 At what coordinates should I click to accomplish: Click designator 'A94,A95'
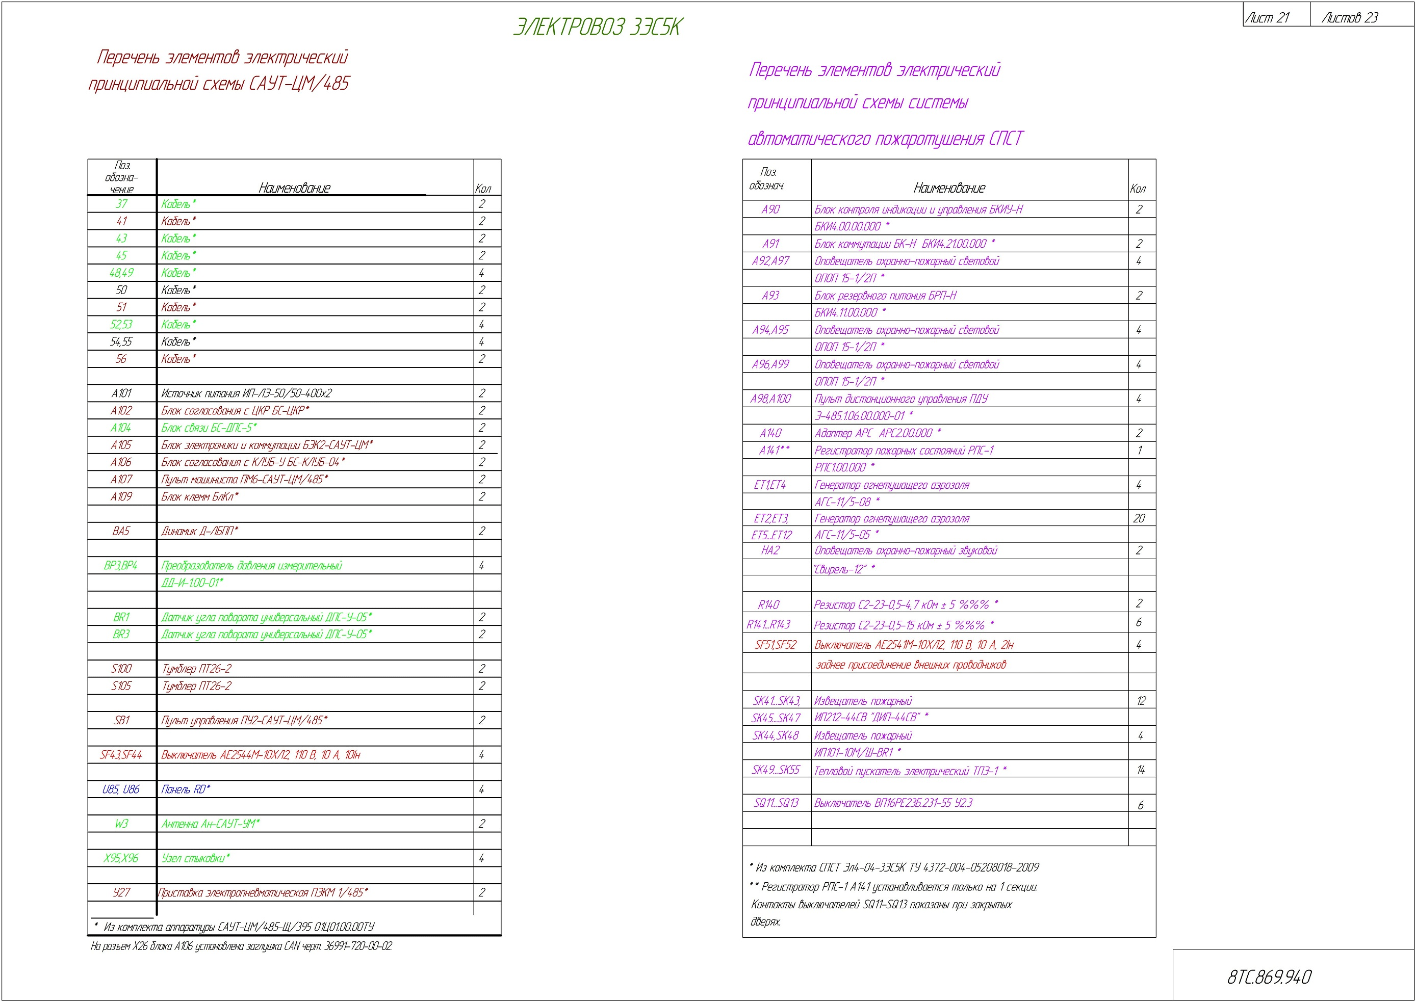[771, 330]
